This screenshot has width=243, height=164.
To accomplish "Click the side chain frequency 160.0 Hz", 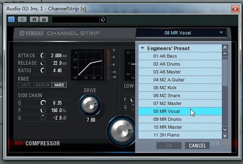I will (59, 111).
